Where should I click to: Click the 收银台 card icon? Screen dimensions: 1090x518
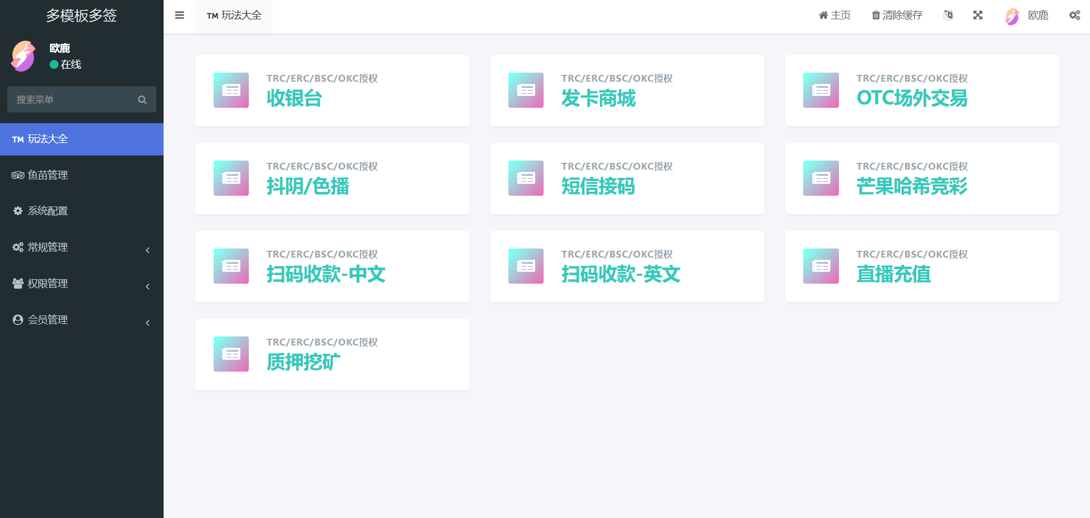click(231, 90)
